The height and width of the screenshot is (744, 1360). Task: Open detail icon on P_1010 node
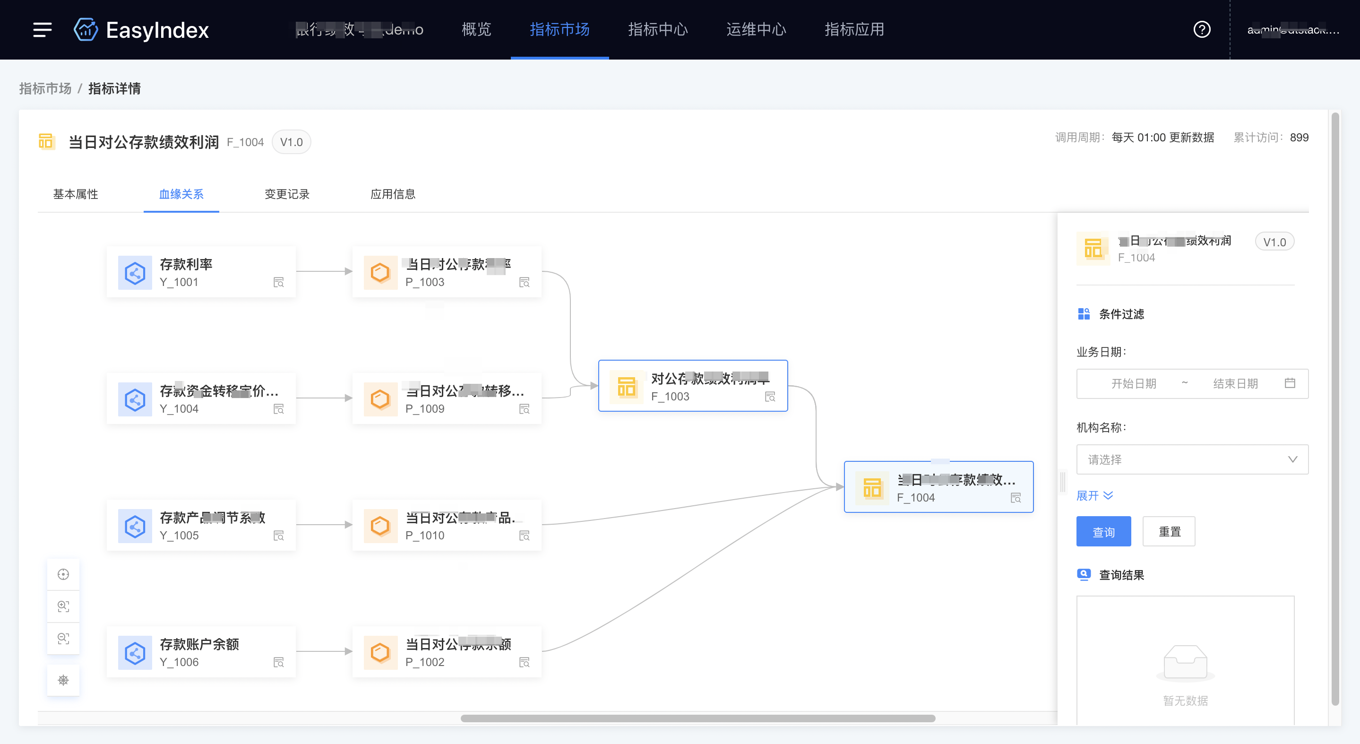coord(524,536)
